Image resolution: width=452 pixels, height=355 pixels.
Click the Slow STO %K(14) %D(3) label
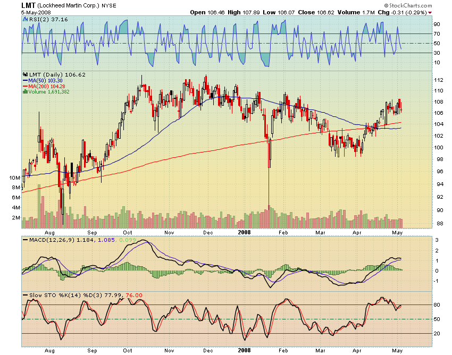66,295
